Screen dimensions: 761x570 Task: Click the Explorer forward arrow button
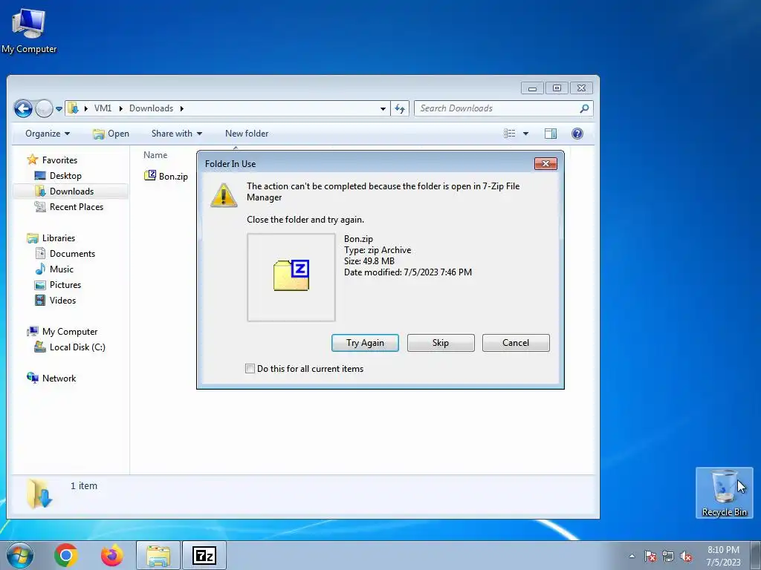(44, 108)
